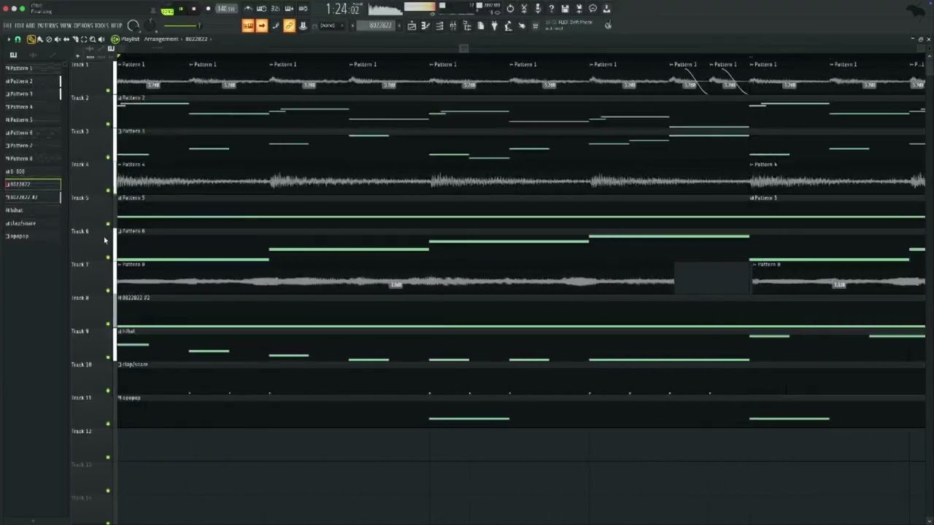The height and width of the screenshot is (525, 934).
Task: Toggle loop recording icon
Action: 303,8
